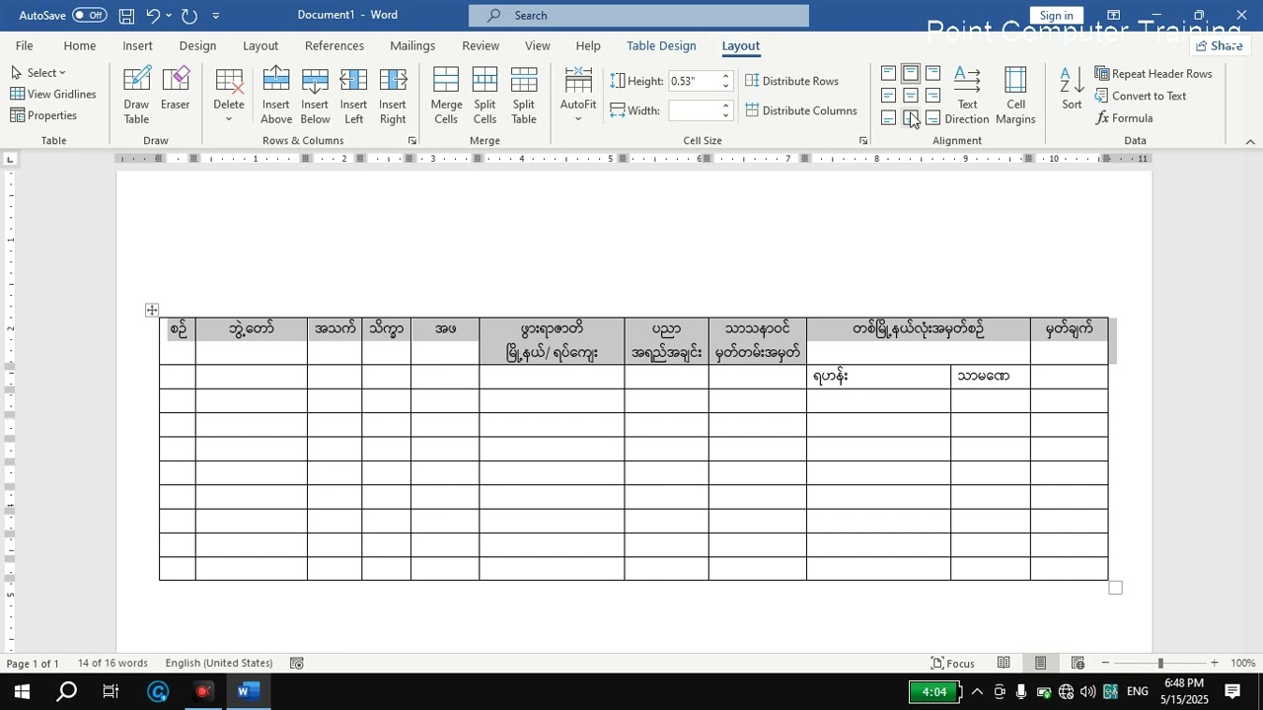
Task: Undo the last action
Action: [x=153, y=16]
